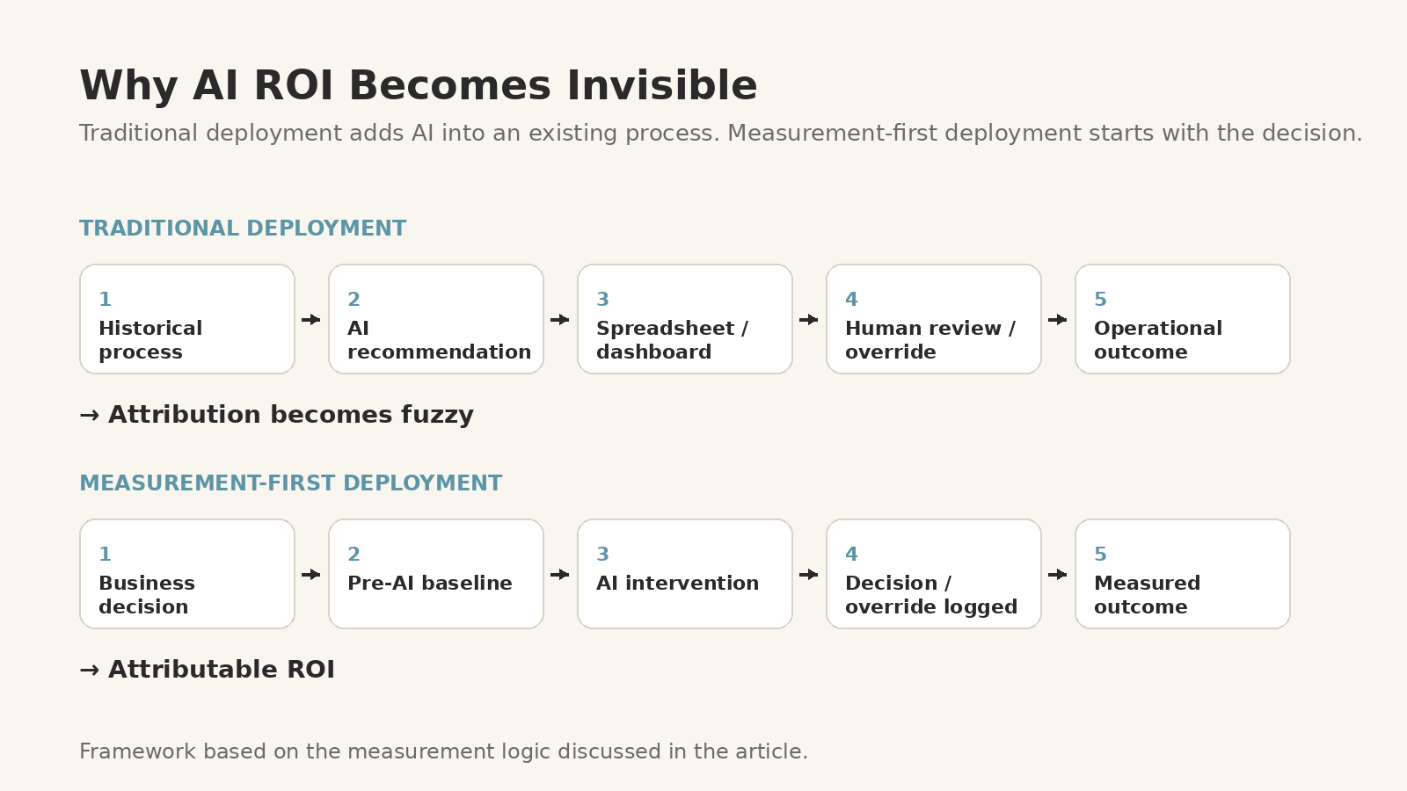Click the arrow before Human review / override

pyautogui.click(x=809, y=320)
